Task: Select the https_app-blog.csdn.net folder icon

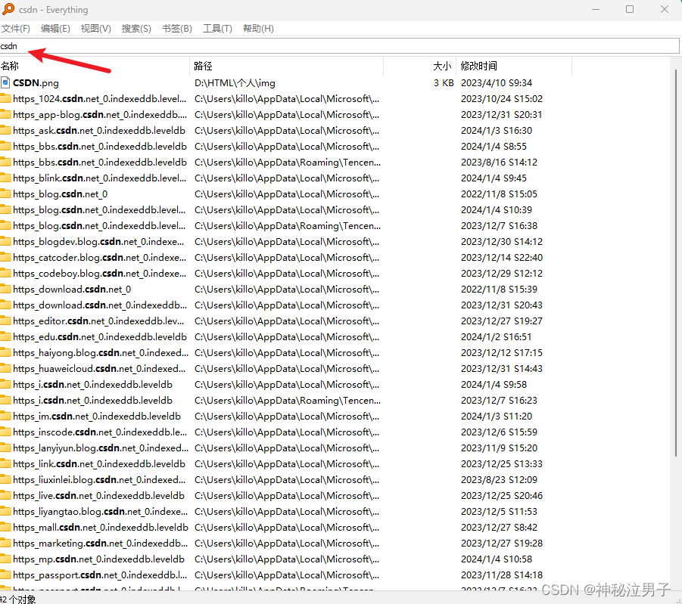Action: [5, 114]
